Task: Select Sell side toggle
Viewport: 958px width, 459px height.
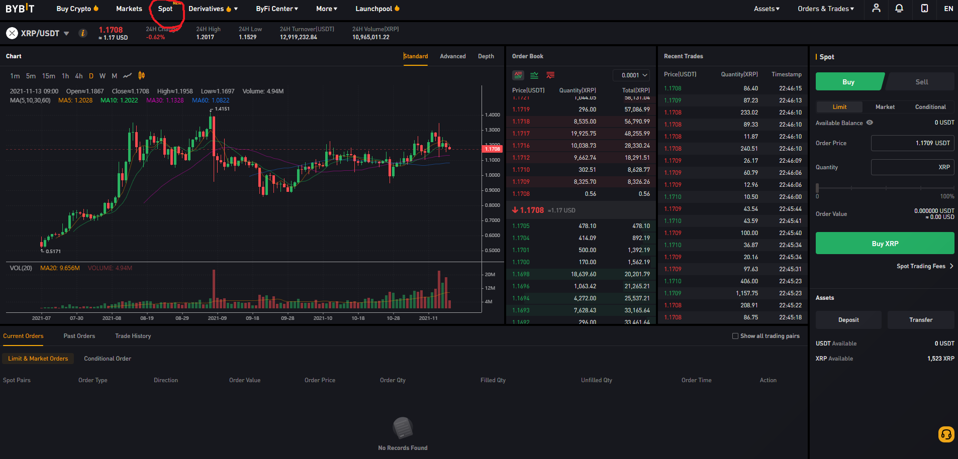Action: click(921, 82)
